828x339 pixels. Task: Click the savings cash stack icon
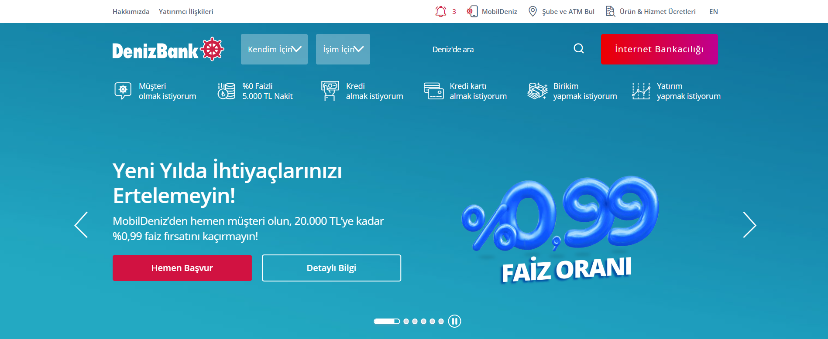click(537, 91)
